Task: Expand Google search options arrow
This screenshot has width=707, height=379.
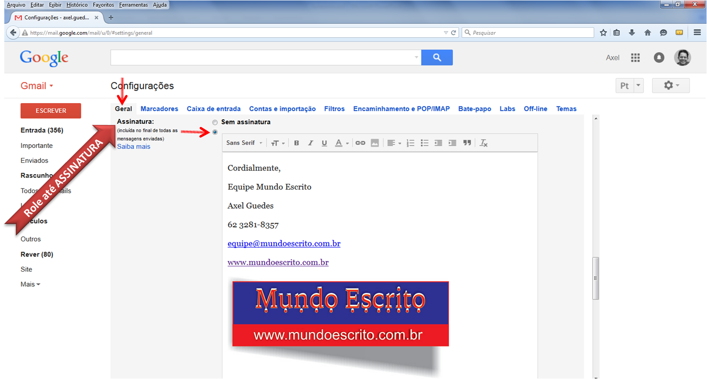Action: click(416, 57)
